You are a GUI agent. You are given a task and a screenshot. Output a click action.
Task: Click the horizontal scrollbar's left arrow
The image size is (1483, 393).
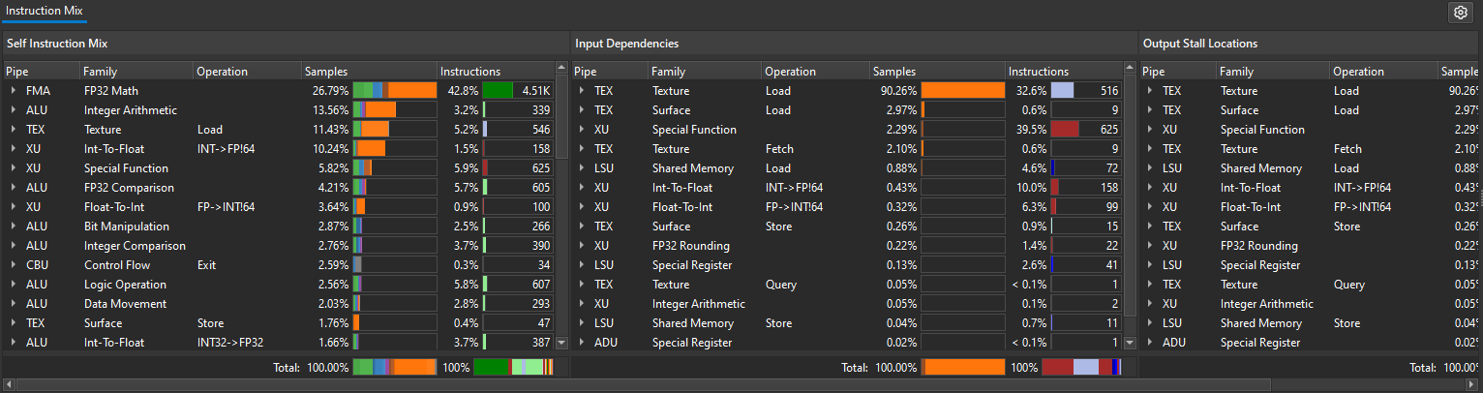pos(8,385)
